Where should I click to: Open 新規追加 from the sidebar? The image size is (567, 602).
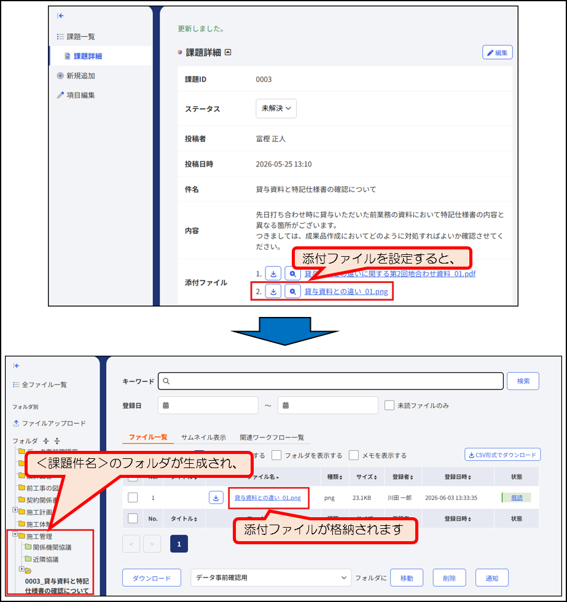(x=76, y=76)
